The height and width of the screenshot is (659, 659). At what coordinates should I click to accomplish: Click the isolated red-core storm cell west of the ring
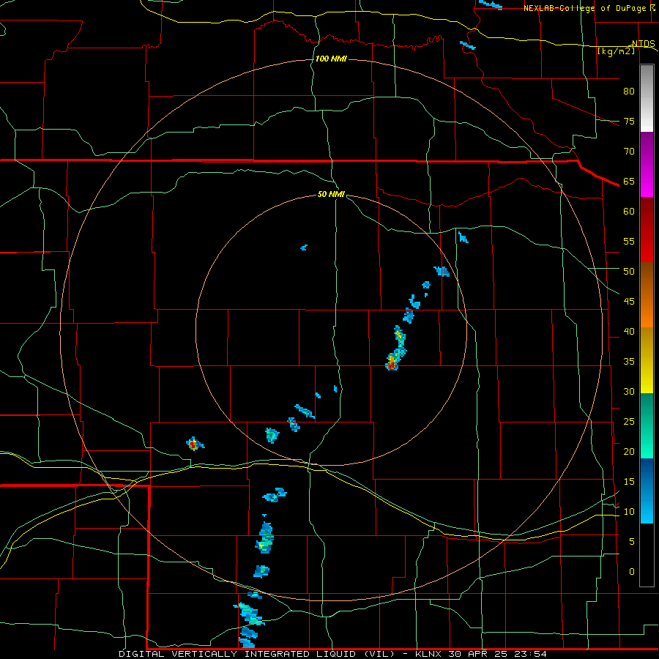coord(193,444)
